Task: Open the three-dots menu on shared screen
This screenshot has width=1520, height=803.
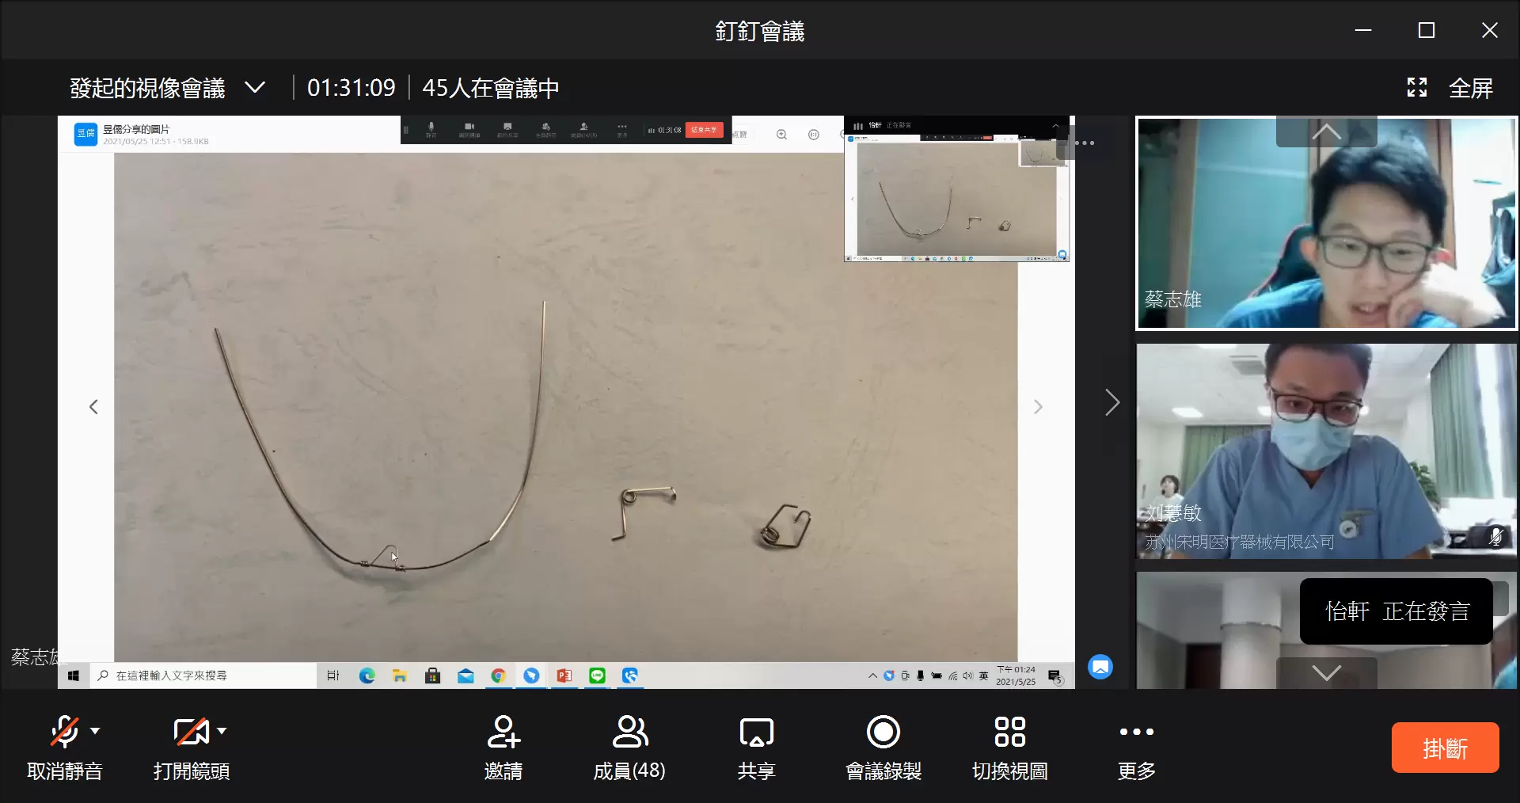Action: [1085, 143]
